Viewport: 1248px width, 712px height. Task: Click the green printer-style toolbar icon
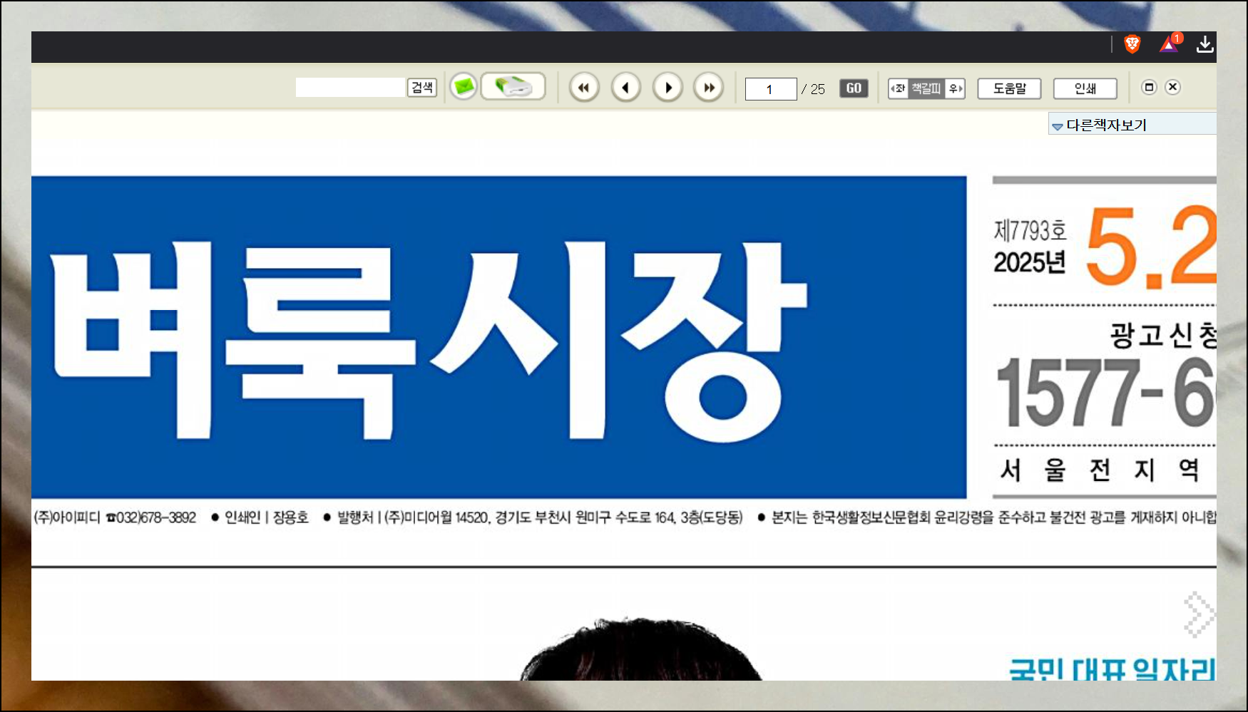[513, 86]
